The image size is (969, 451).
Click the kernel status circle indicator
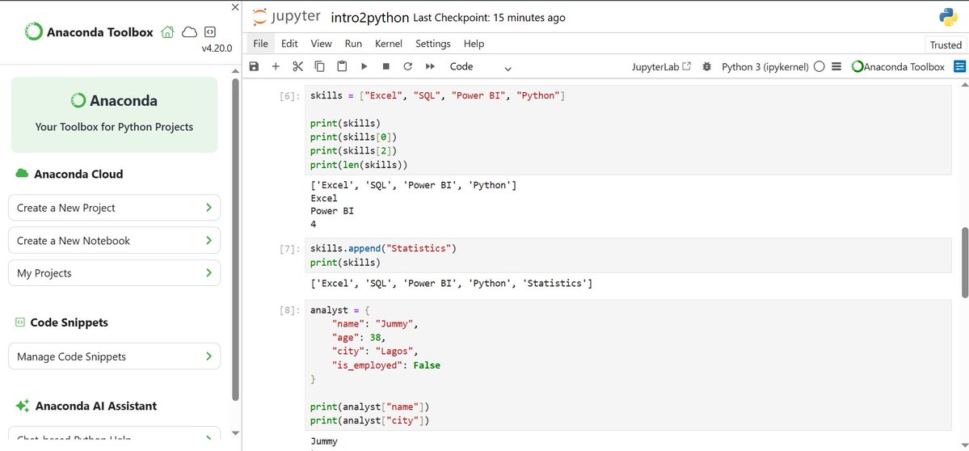(819, 67)
